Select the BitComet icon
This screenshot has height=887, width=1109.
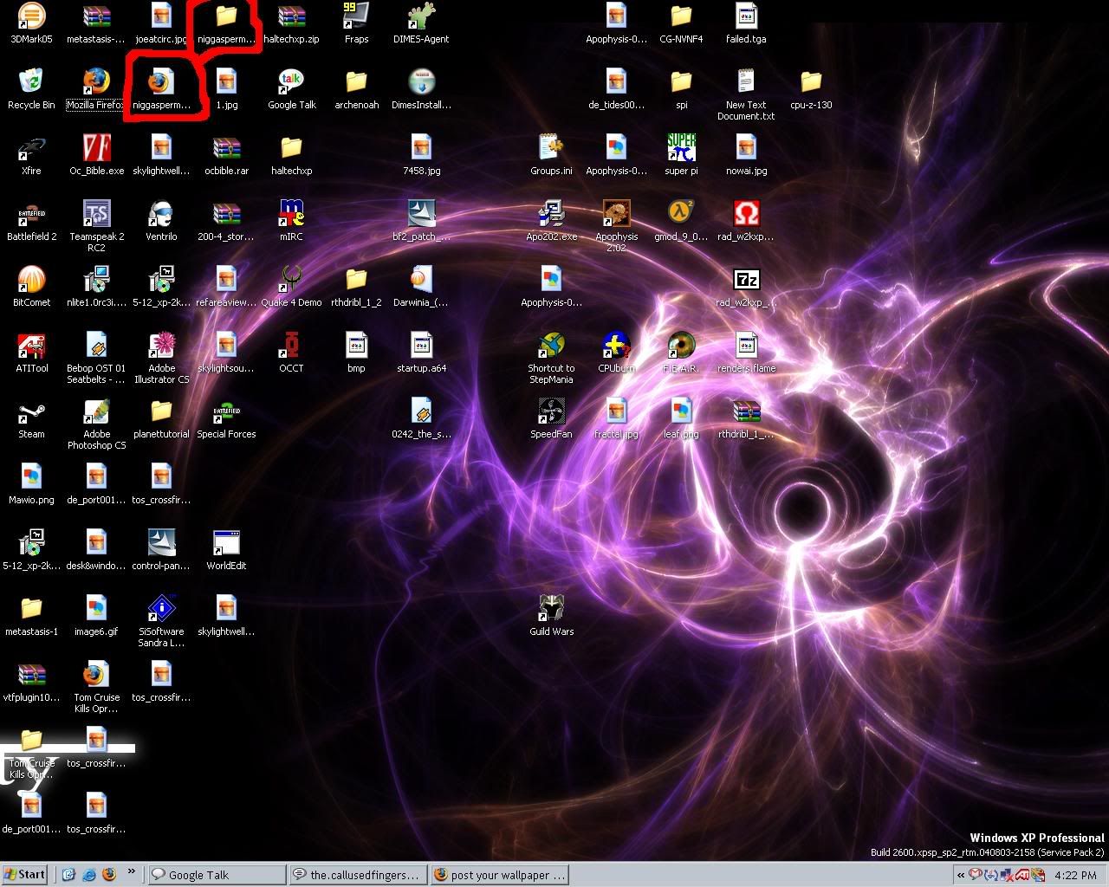(x=31, y=282)
